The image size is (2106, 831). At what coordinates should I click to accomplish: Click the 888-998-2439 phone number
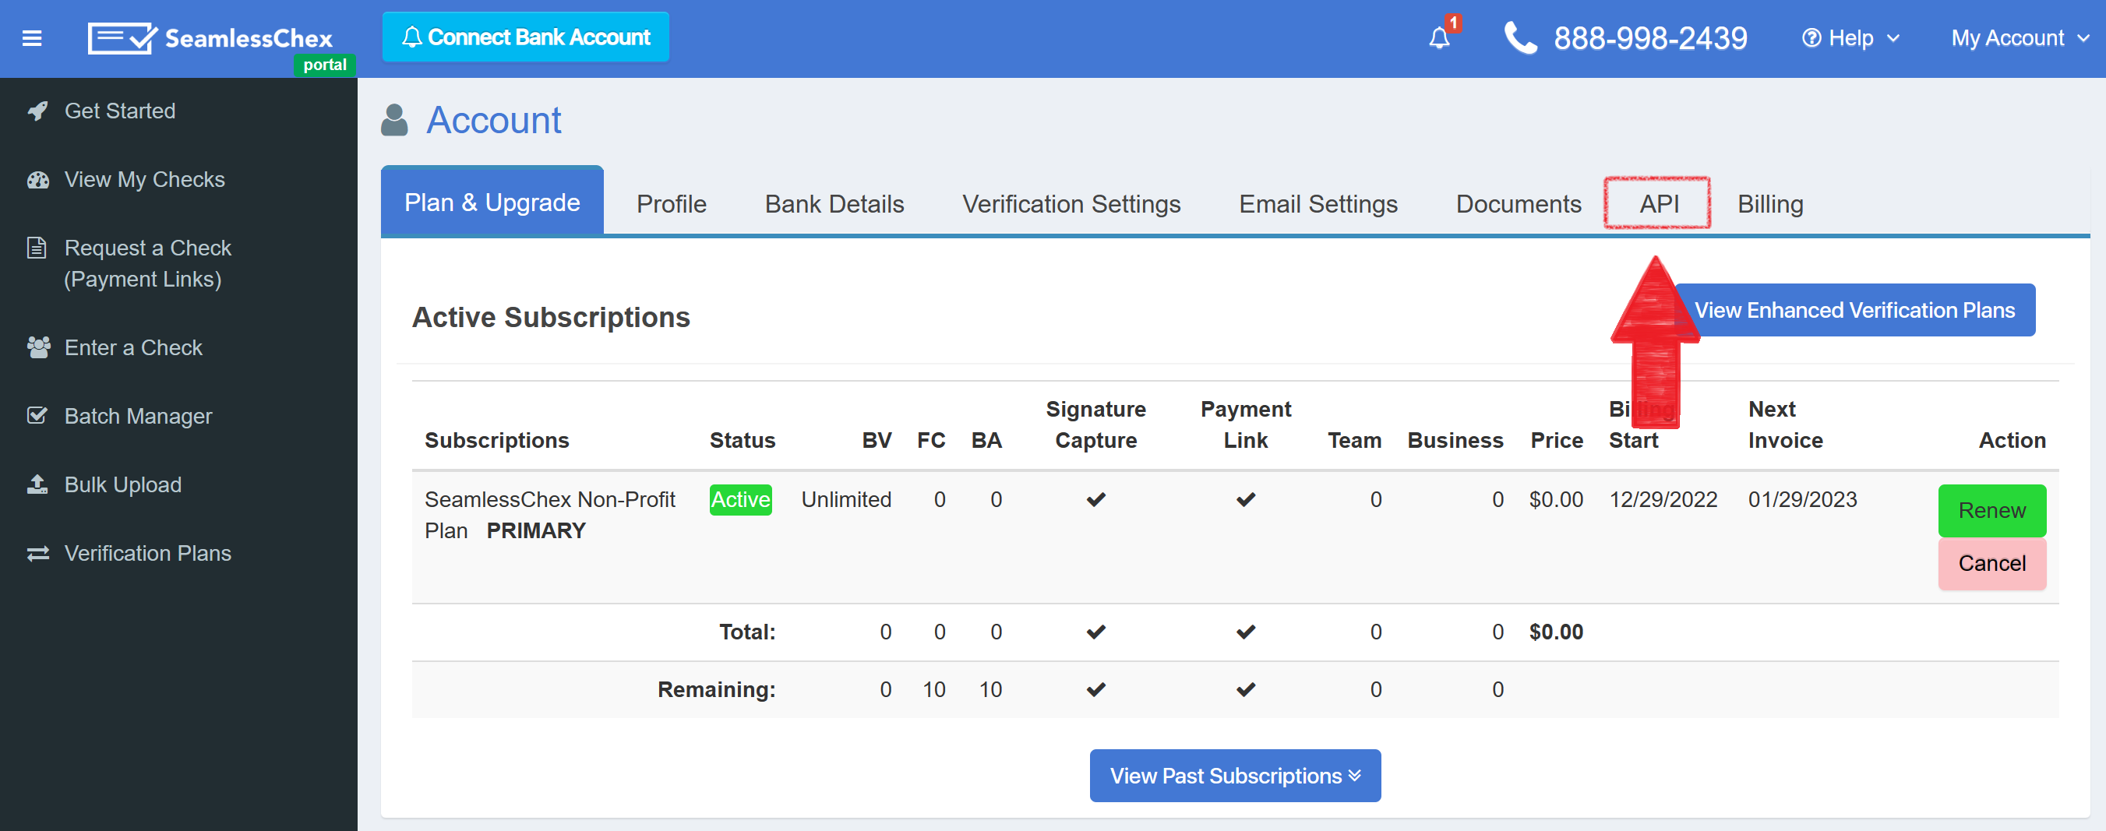click(1651, 38)
